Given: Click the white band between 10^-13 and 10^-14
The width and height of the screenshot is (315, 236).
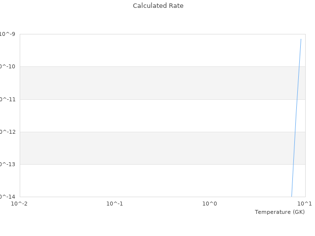Looking at the screenshot, I should [148, 180].
